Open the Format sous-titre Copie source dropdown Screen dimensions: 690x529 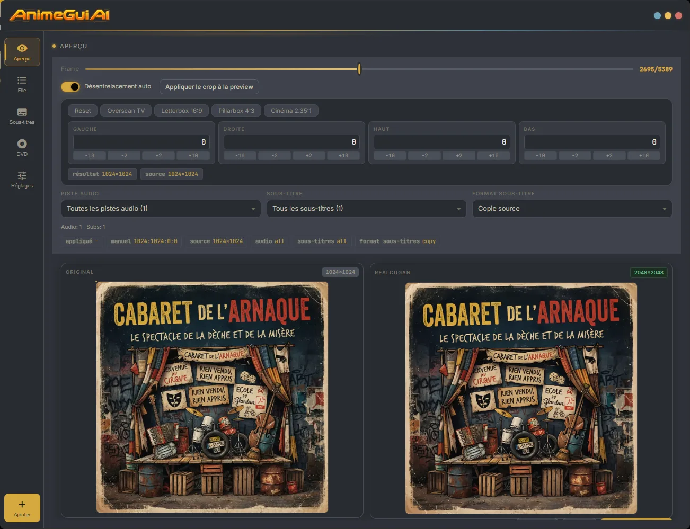(572, 209)
